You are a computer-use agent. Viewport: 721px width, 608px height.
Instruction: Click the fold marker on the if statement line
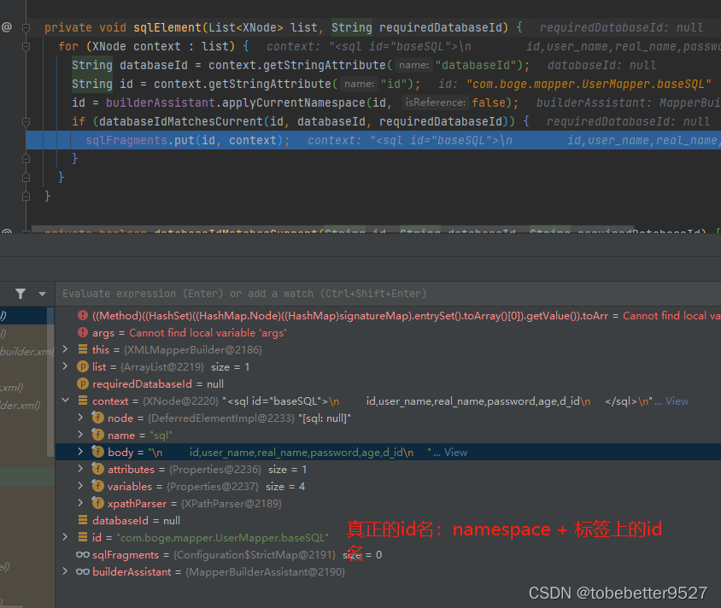[x=26, y=122]
